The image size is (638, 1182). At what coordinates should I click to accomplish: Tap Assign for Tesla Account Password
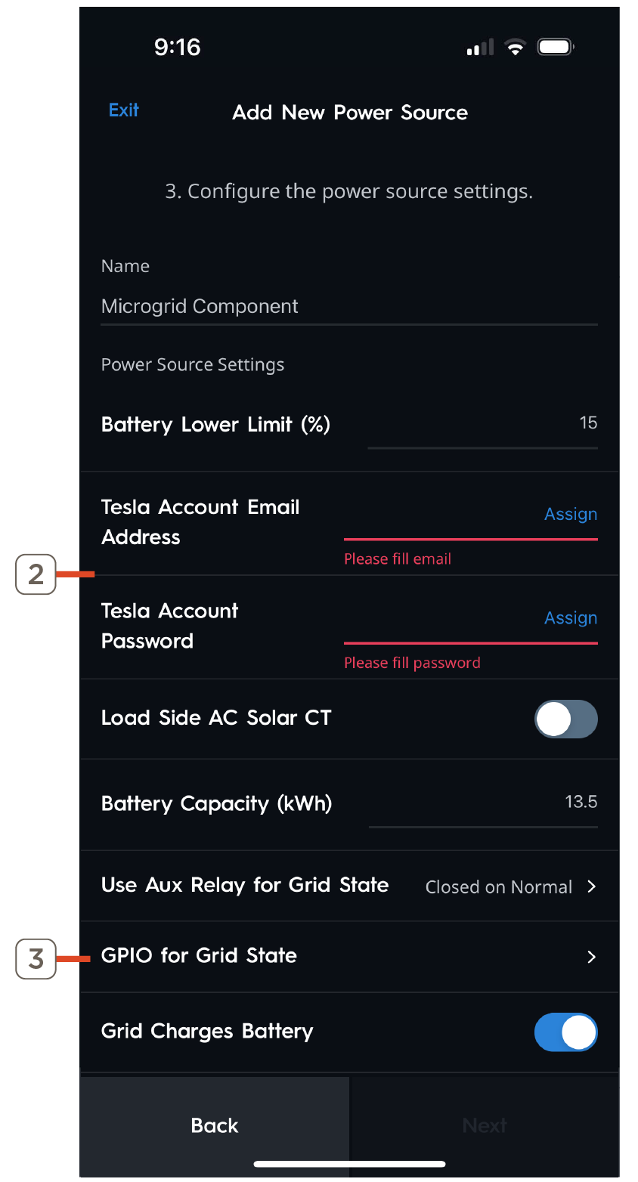(x=571, y=618)
